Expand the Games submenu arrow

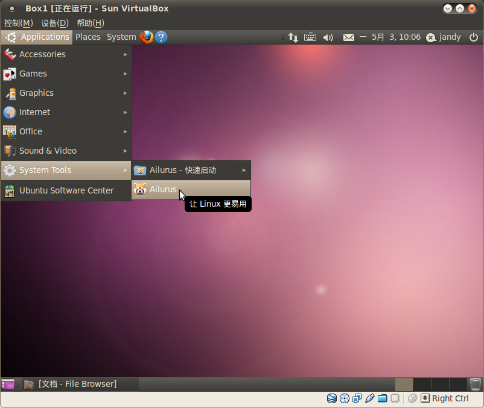(126, 74)
